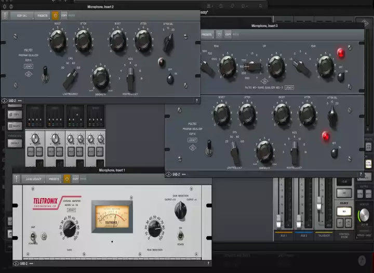Click Universal Audio diamond logo in Insert 3 footer
The height and width of the screenshot is (273, 374).
(169, 174)
